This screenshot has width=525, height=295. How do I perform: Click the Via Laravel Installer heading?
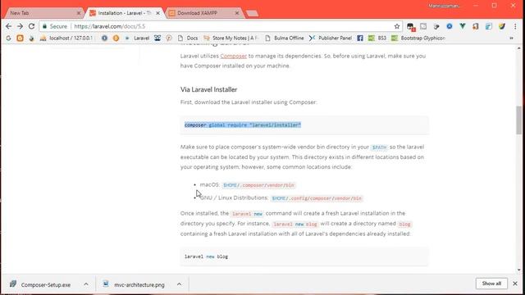[208, 89]
